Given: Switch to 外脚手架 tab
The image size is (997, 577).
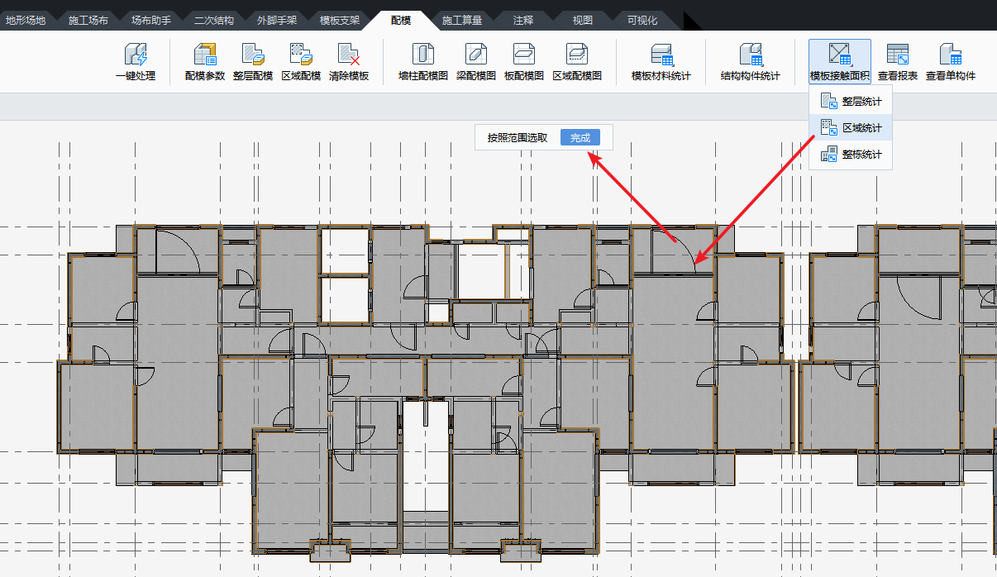Looking at the screenshot, I should (277, 20).
